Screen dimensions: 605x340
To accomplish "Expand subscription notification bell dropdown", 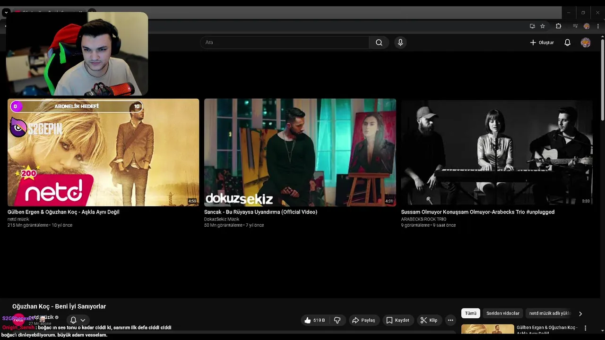I will 78,320.
